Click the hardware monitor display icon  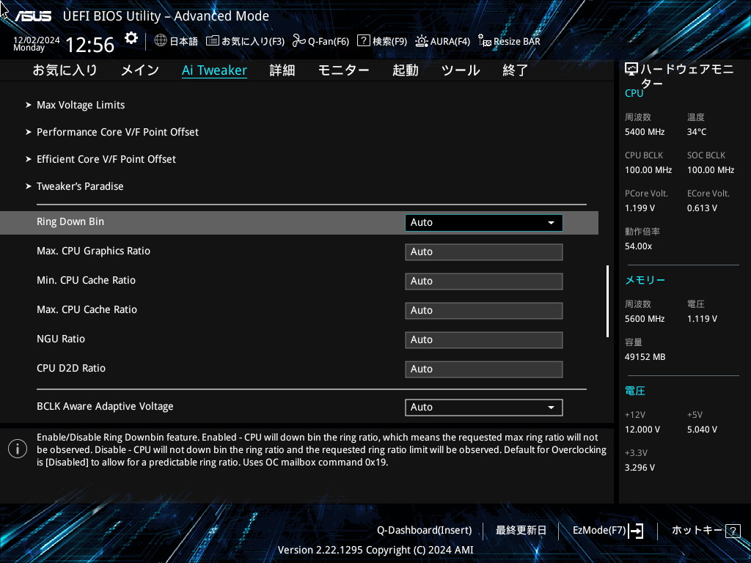coord(631,70)
